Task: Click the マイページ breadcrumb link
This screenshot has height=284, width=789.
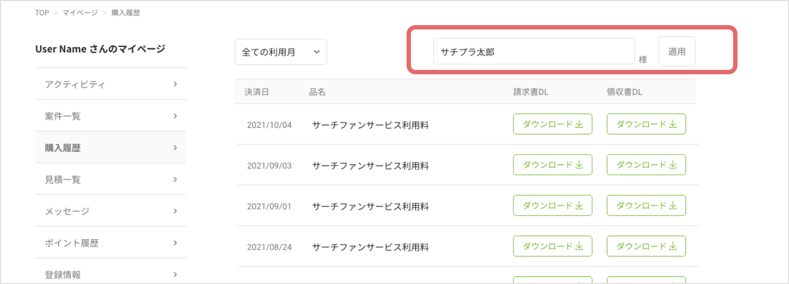Action: [79, 13]
